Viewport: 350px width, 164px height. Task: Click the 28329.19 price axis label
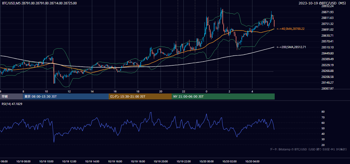[327, 65]
